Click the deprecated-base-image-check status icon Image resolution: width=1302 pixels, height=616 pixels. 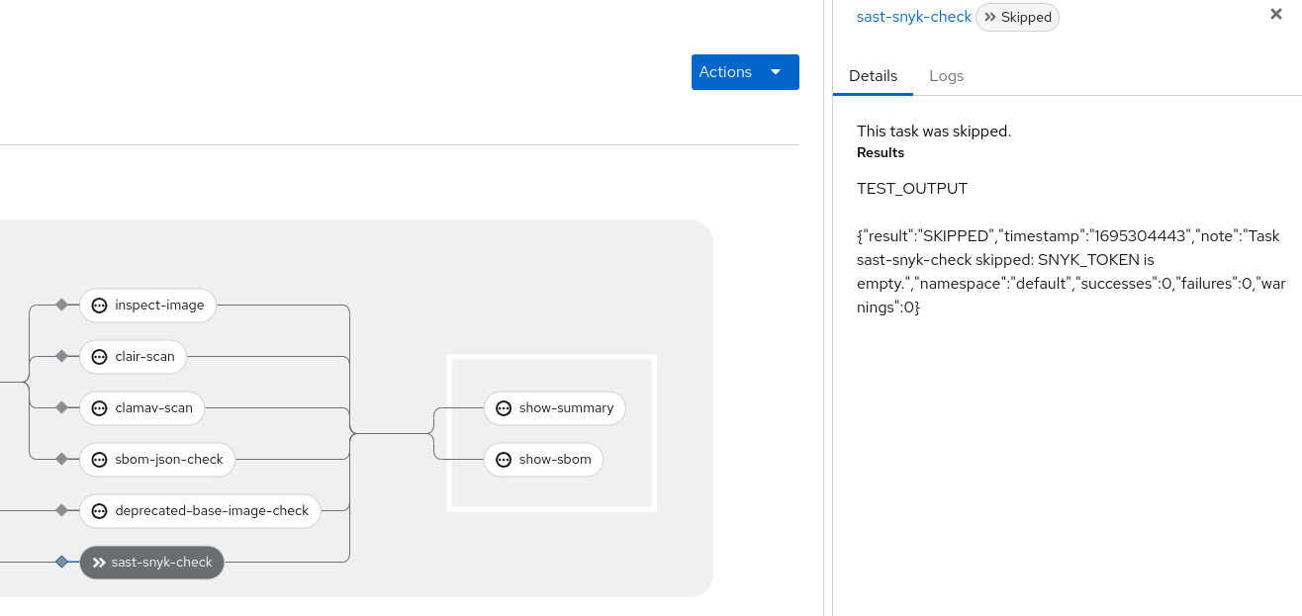click(x=99, y=511)
